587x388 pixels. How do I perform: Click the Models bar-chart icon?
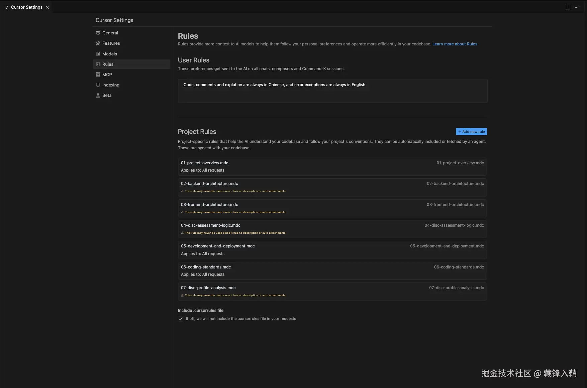click(x=98, y=54)
